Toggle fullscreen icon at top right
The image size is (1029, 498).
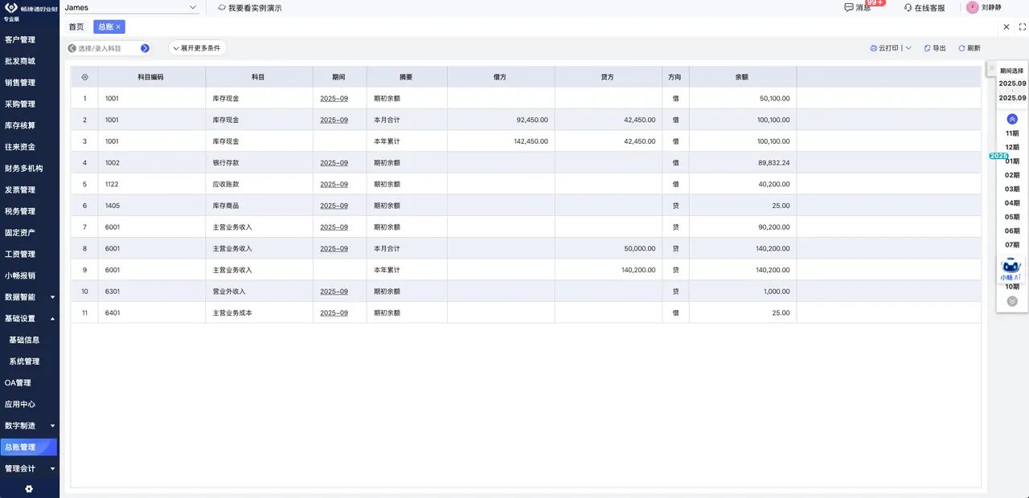click(x=1023, y=27)
